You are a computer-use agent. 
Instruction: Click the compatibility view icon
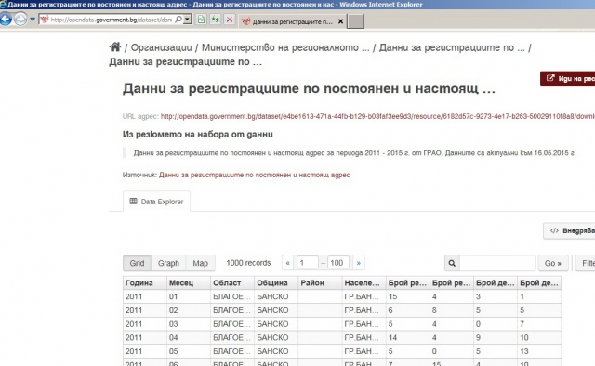tap(201, 20)
